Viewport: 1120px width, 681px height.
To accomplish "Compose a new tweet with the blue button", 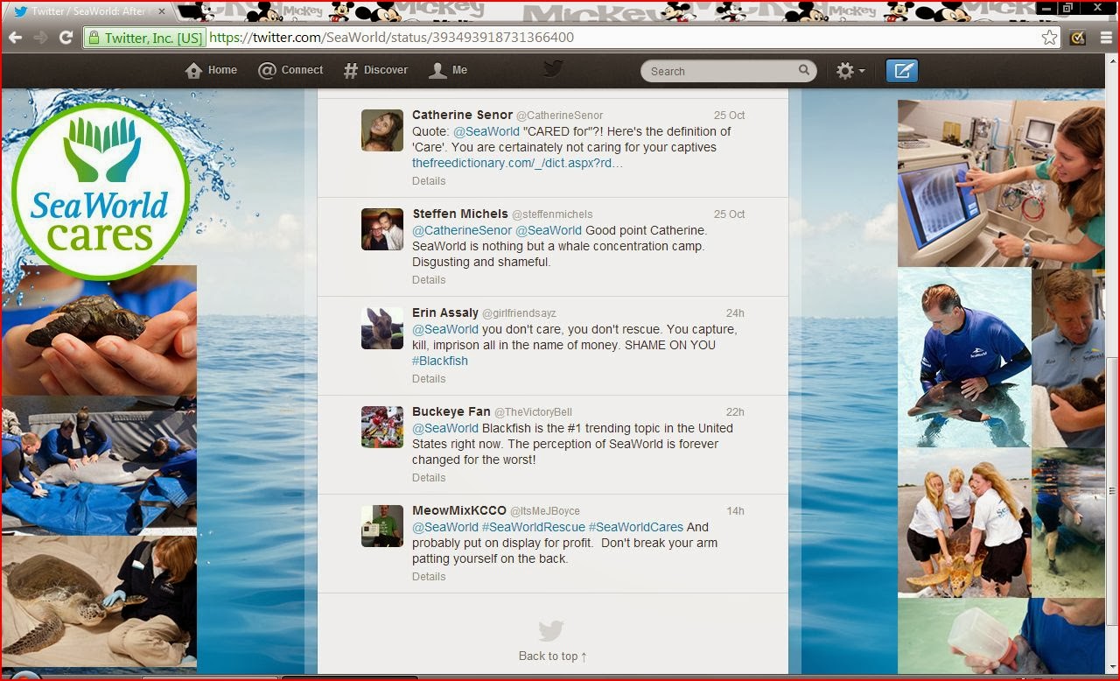I will click(x=901, y=71).
